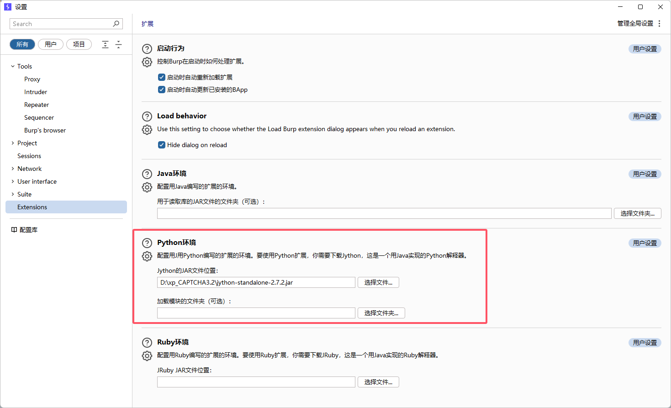
Task: Expand the Project tree node
Action: point(13,143)
